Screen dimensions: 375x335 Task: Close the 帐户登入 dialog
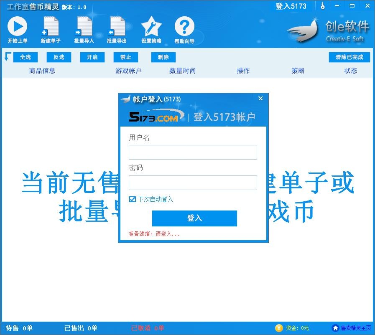tap(261, 99)
